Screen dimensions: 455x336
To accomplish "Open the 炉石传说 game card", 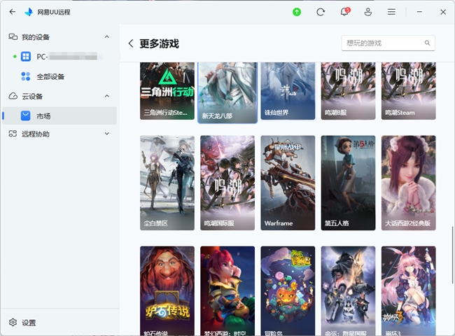I will [x=167, y=290].
